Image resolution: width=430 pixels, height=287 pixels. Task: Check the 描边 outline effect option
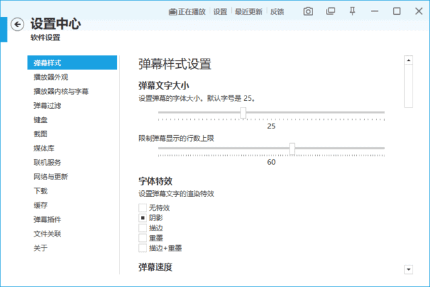pos(142,228)
